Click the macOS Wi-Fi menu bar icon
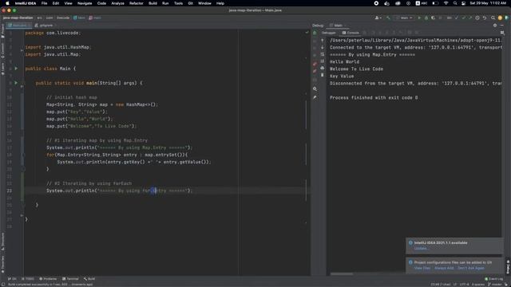This screenshot has height=287, width=511. (x=446, y=3)
